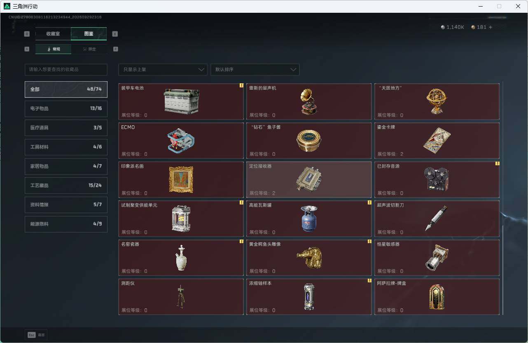Screen dimensions: 528x343
Task: Switch to the 收藏室 tab
Action: (x=53, y=34)
